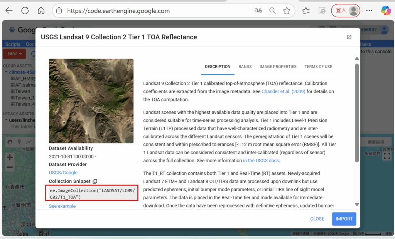Select the add marker tool

[x=19, y=142]
